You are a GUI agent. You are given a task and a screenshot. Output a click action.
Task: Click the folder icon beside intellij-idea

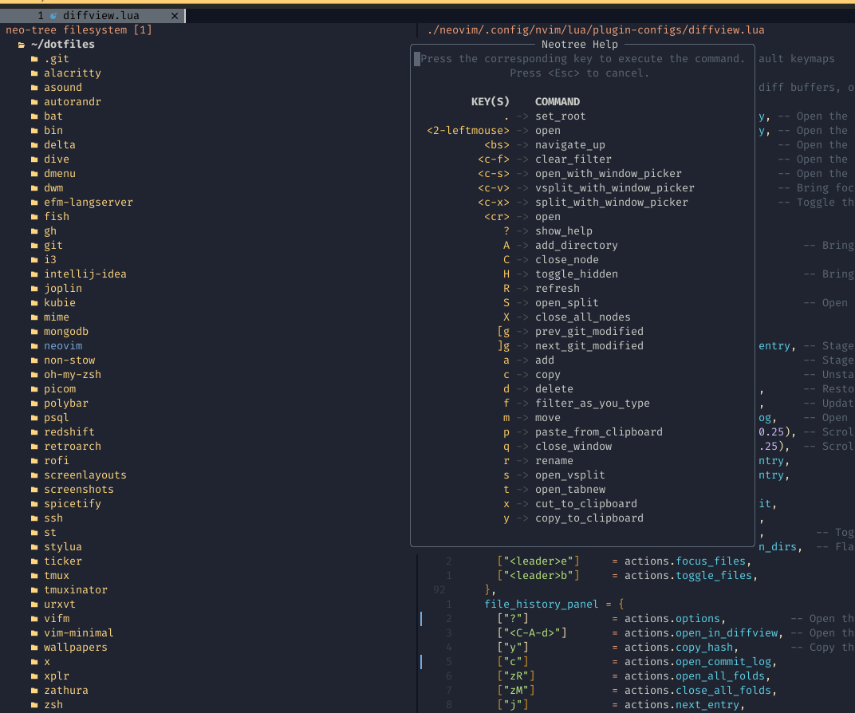[34, 274]
